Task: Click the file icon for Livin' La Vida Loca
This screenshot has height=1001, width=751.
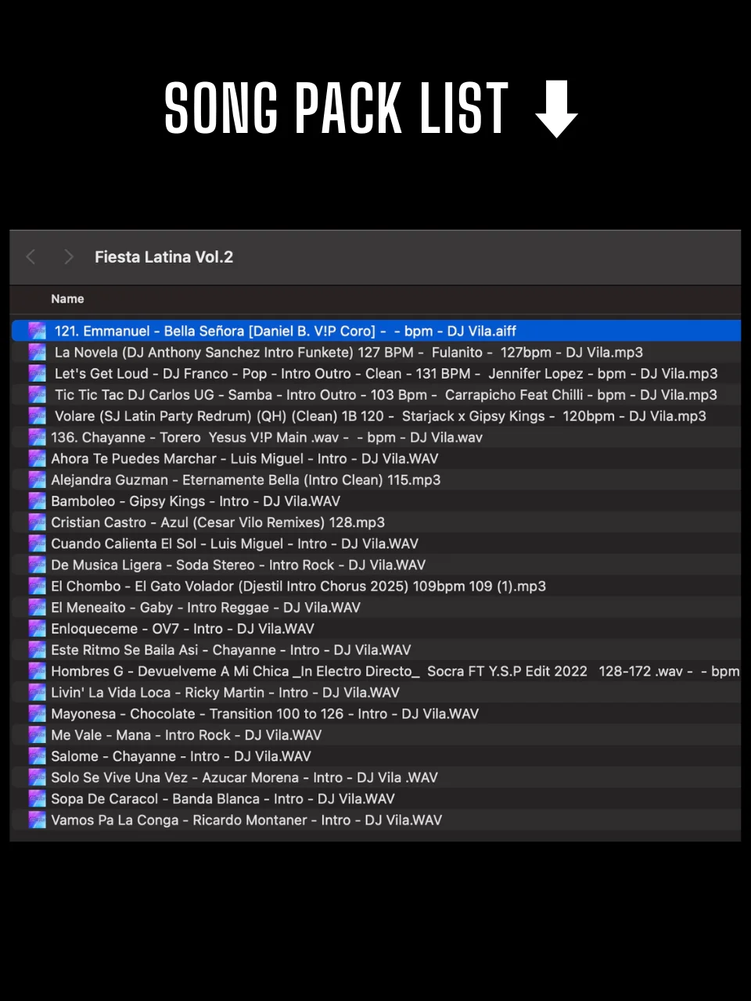Action: pyautogui.click(x=37, y=692)
